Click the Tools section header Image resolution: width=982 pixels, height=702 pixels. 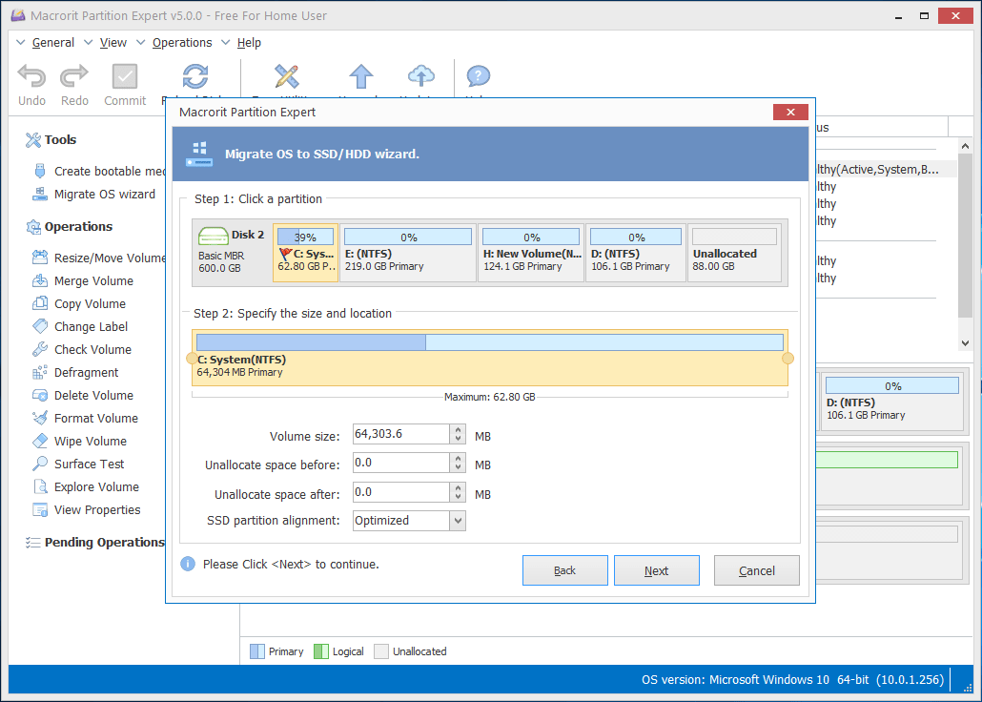click(x=60, y=140)
